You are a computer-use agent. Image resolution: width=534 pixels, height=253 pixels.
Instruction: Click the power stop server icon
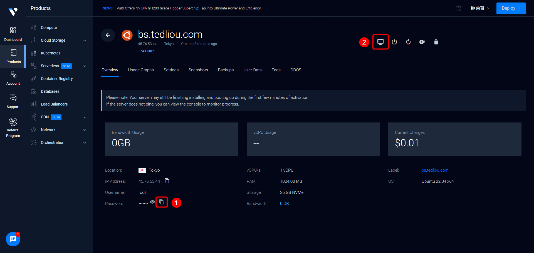coord(394,42)
